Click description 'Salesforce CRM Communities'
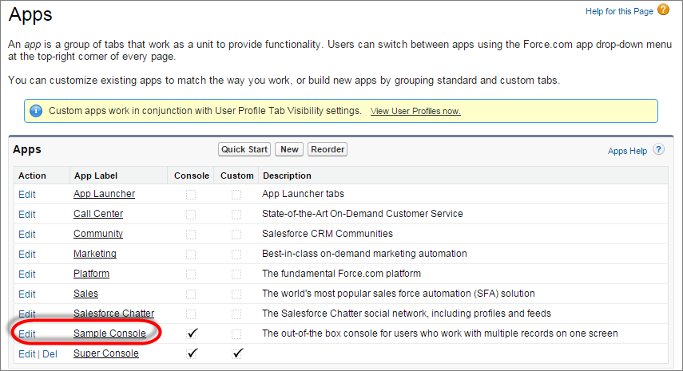This screenshot has height=371, width=683. 328,234
